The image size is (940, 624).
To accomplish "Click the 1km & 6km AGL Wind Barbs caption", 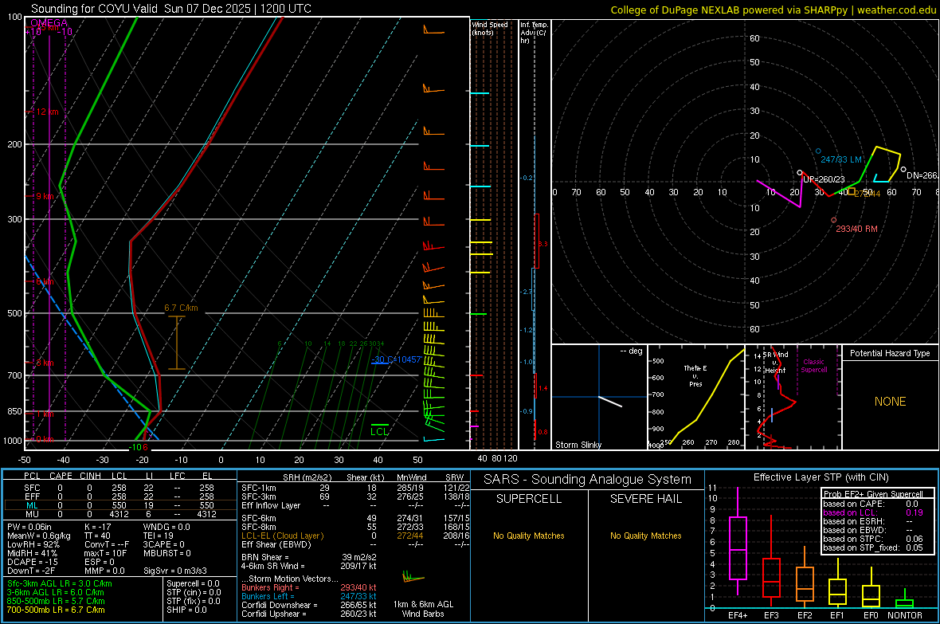I will [423, 609].
